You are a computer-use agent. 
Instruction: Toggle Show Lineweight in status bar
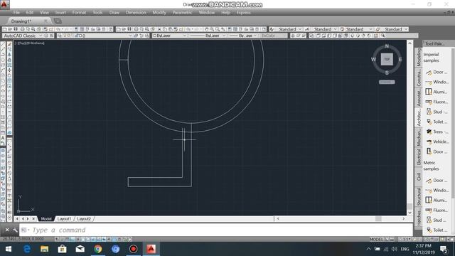[x=109, y=239]
